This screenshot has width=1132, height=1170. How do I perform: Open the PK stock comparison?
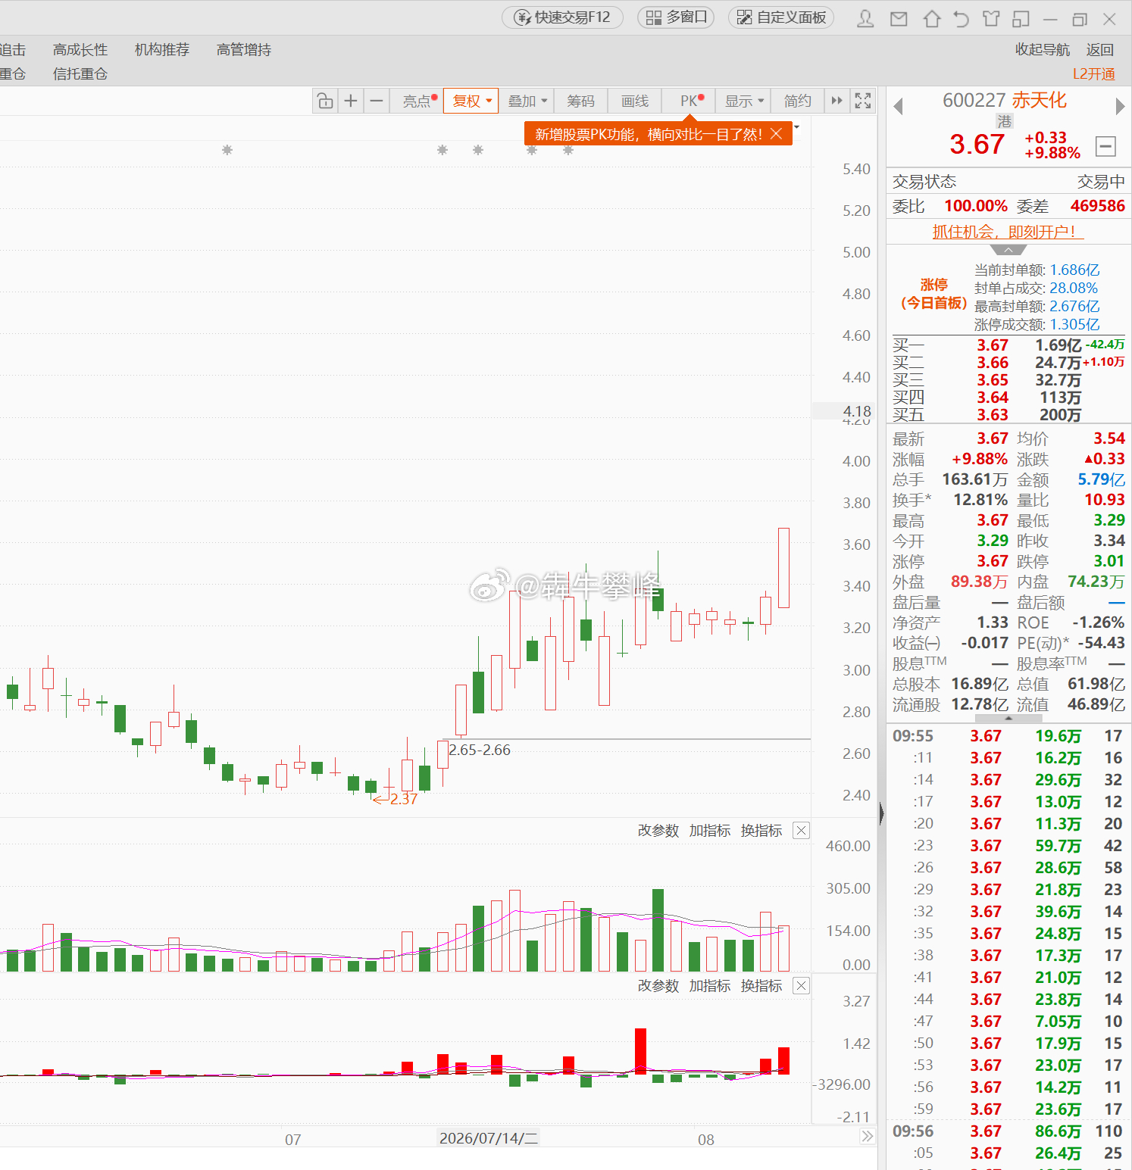(689, 101)
